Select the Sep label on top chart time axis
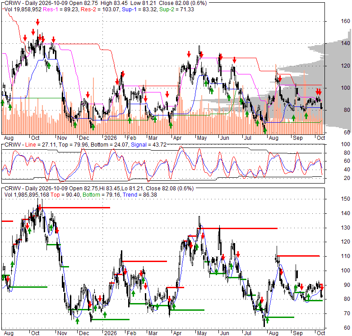The image size is (352, 336). (x=298, y=138)
